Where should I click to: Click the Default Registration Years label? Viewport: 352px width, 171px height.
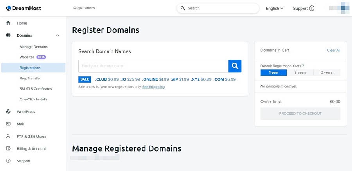tap(282, 66)
